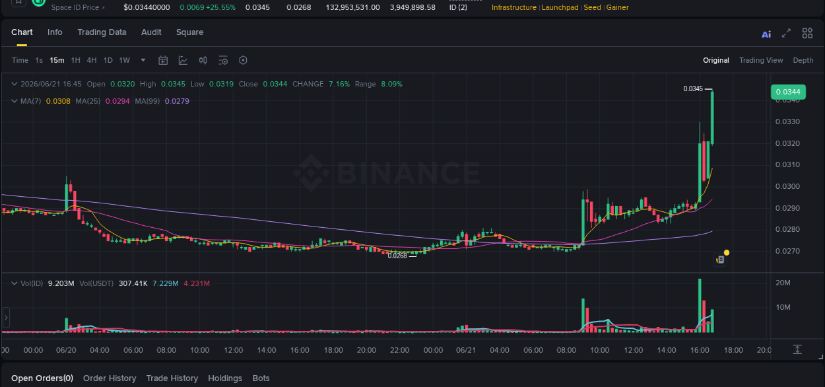Viewport: 825px width, 387px height.
Task: Click the MA(25) value 0.0294
Action: coord(117,101)
